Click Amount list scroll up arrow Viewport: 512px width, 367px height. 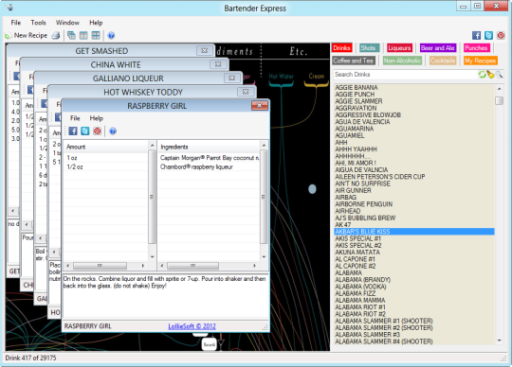point(152,146)
